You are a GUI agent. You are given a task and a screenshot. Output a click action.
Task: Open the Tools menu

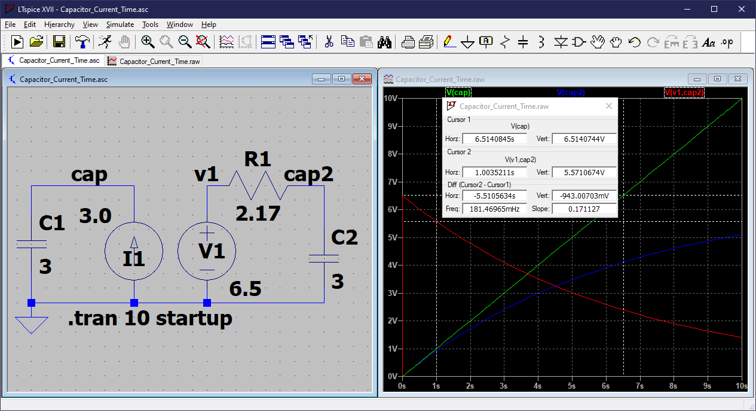click(150, 25)
